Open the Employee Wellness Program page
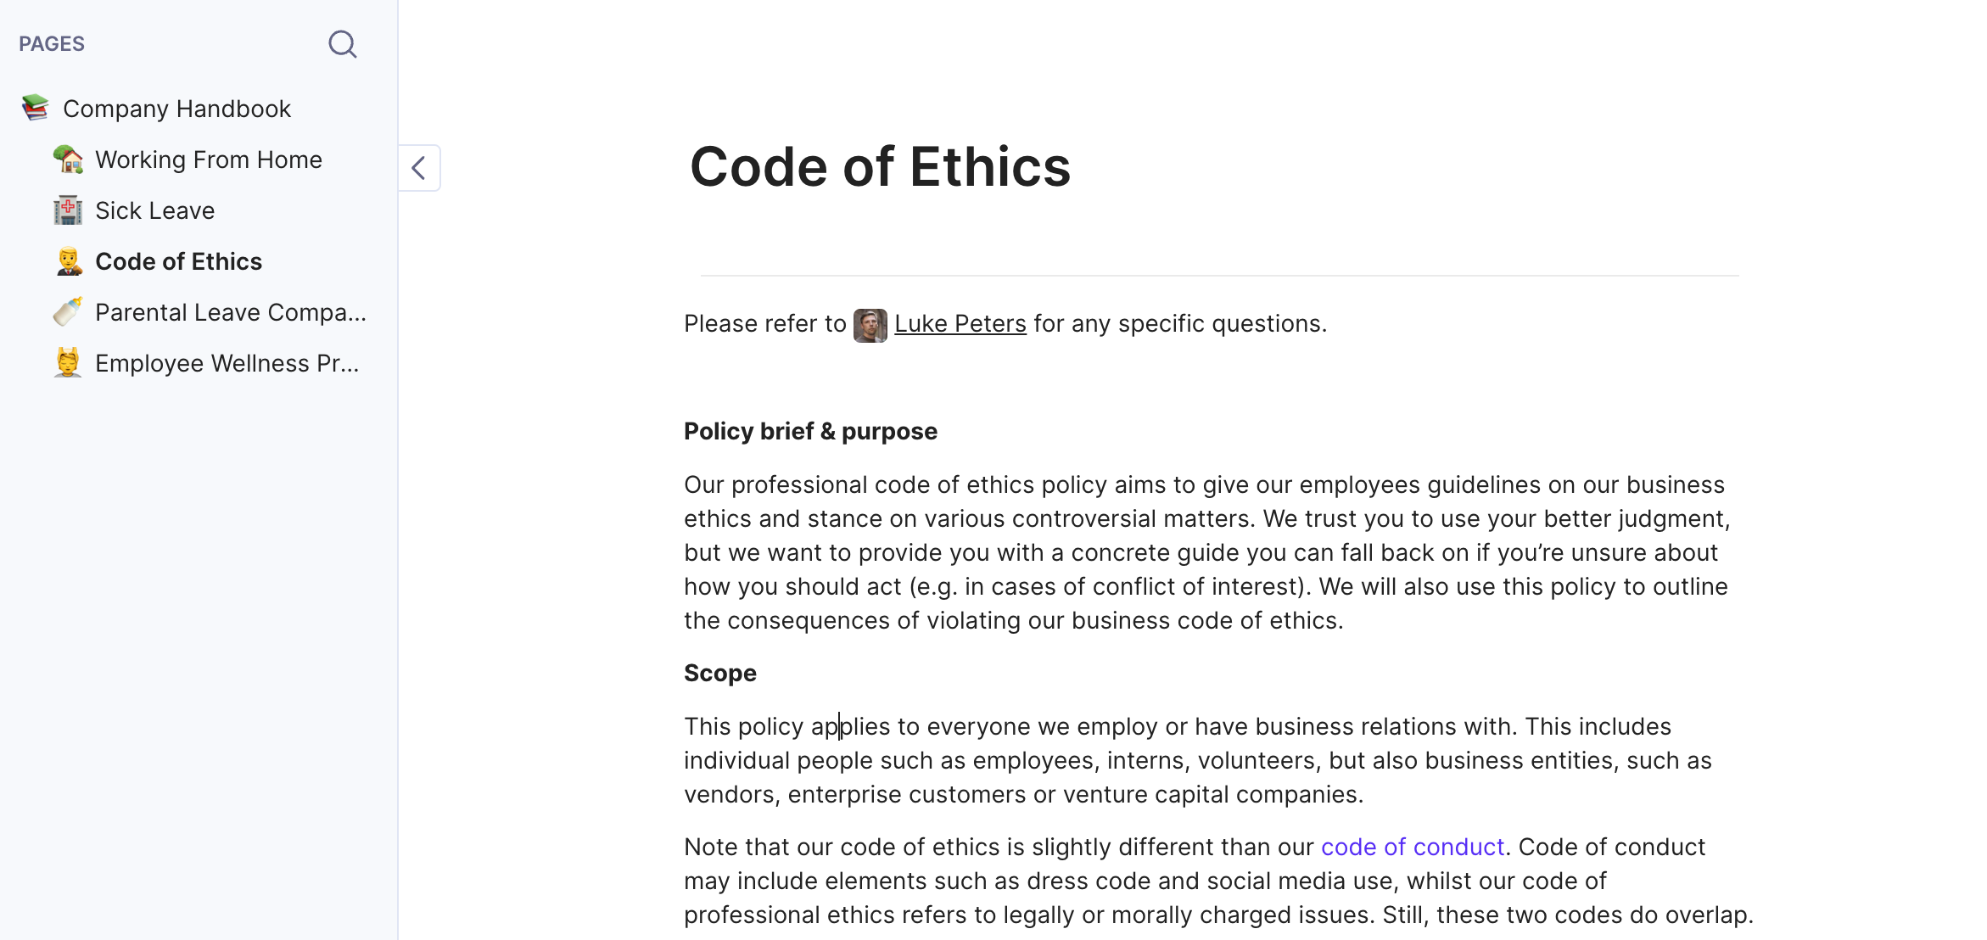Viewport: 1987px width, 940px height. [x=227, y=363]
